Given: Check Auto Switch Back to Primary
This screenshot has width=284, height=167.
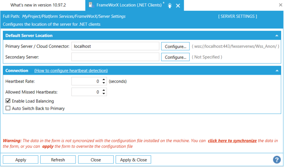Looking at the screenshot, I should (x=8, y=108).
